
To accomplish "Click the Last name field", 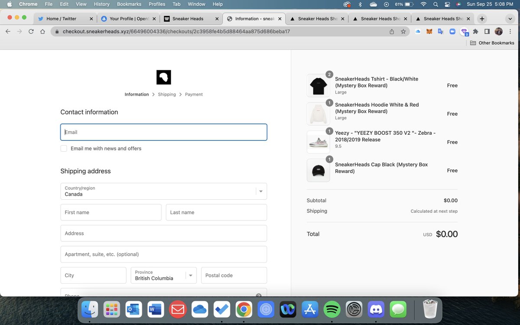I will (216, 212).
